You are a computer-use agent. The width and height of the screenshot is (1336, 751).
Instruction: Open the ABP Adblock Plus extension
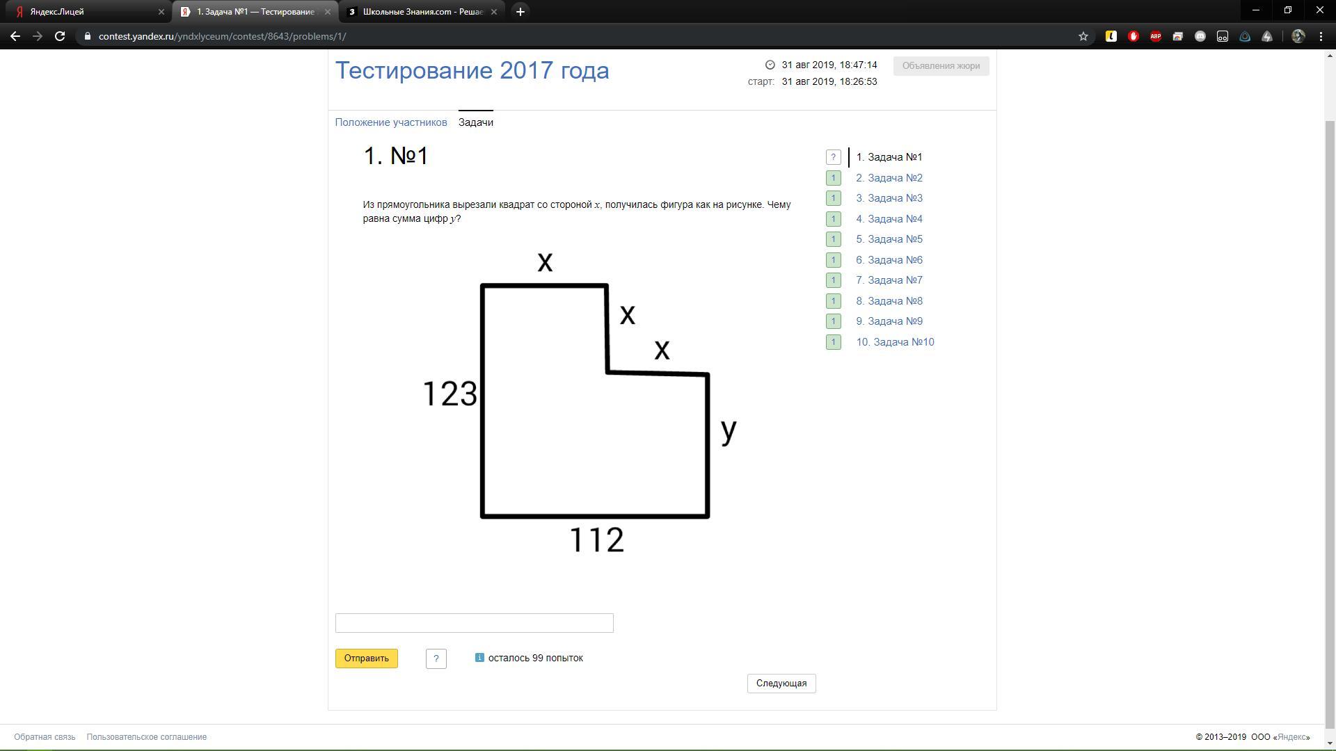click(1155, 36)
